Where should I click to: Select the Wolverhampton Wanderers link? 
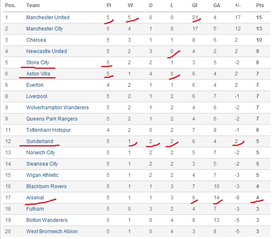tap(57, 108)
